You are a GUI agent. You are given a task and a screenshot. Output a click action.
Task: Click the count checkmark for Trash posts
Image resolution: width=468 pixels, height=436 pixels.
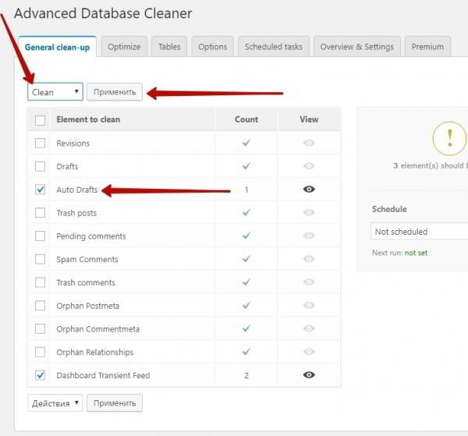point(246,212)
